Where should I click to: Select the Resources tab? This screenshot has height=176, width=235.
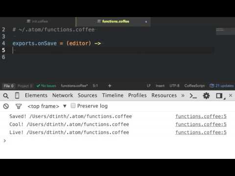pyautogui.click(x=164, y=95)
